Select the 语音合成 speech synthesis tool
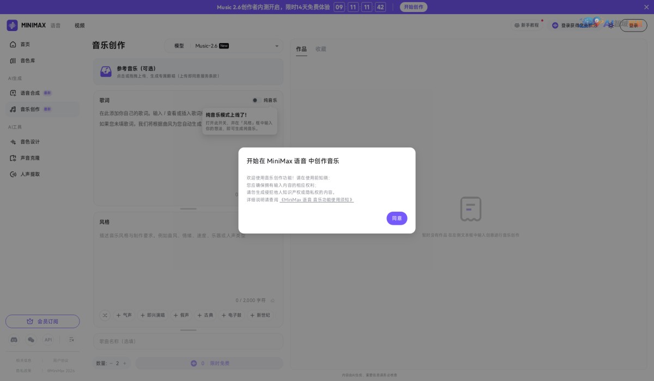The width and height of the screenshot is (654, 381). pyautogui.click(x=30, y=93)
